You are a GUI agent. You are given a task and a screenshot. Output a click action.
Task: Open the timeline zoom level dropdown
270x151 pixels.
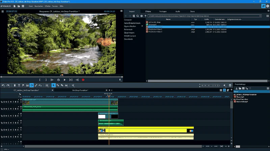212,146
